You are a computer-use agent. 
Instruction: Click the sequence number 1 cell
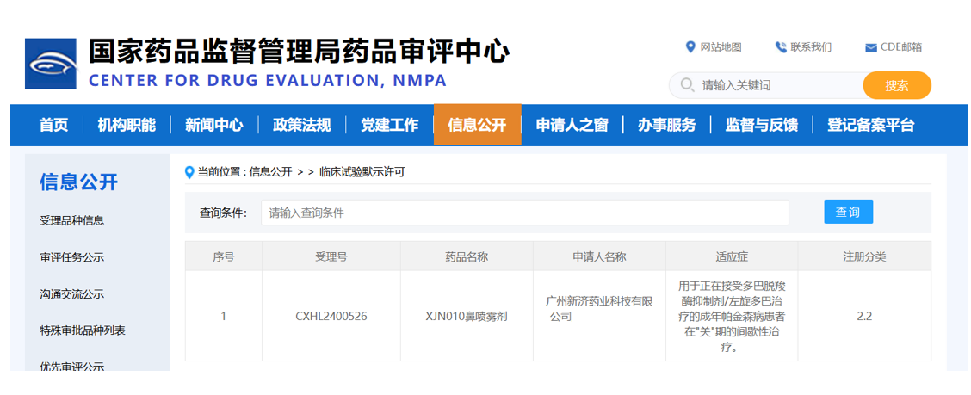click(224, 317)
